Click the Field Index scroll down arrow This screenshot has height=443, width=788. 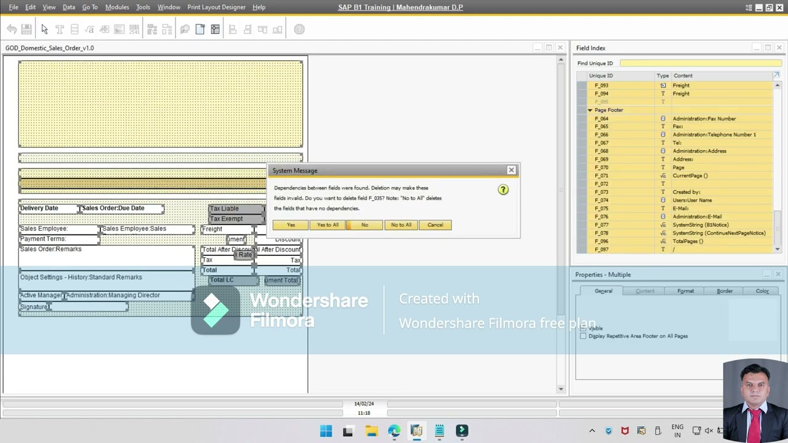point(778,249)
